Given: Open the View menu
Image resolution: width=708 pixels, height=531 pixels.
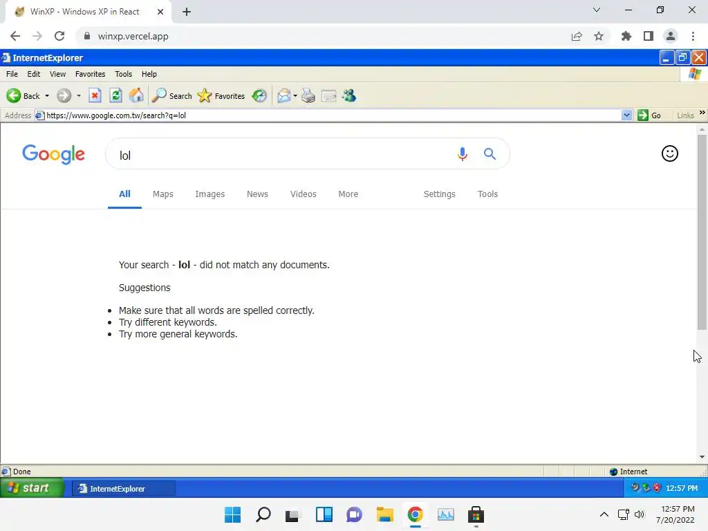Looking at the screenshot, I should (57, 74).
